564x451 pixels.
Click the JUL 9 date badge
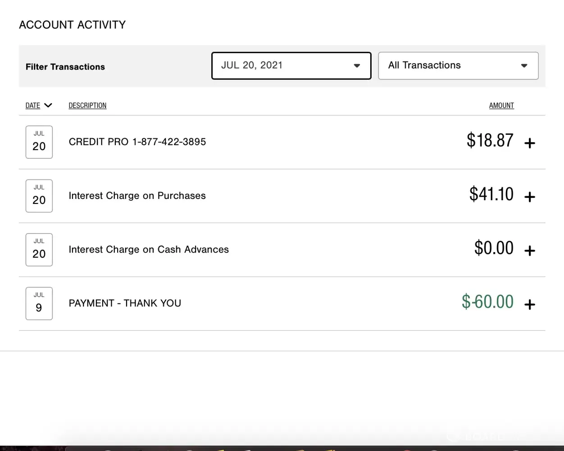[39, 304]
